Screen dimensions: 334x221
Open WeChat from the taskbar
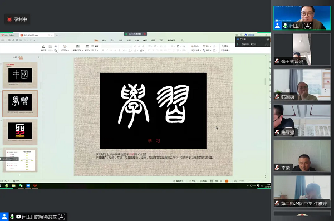click(21, 186)
